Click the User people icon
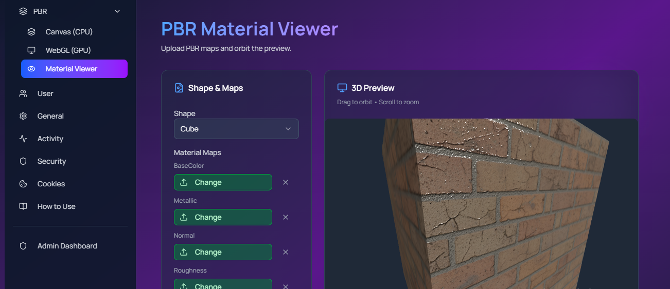 click(x=23, y=93)
